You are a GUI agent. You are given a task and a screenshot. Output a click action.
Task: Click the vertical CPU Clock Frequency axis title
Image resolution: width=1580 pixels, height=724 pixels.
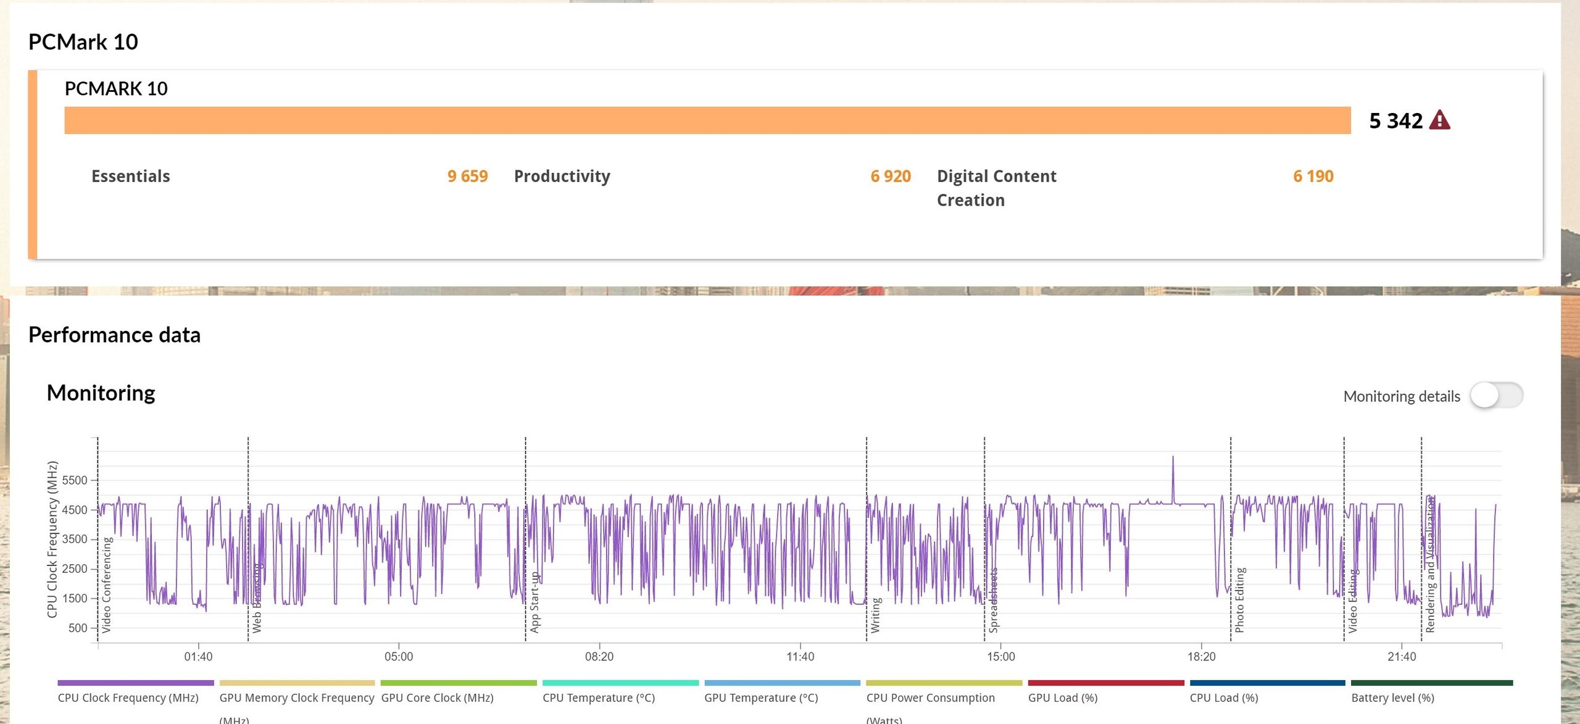pyautogui.click(x=52, y=539)
